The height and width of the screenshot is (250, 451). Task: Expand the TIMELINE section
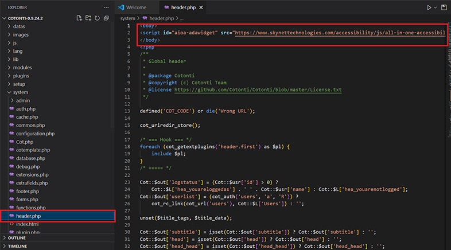tap(18, 246)
